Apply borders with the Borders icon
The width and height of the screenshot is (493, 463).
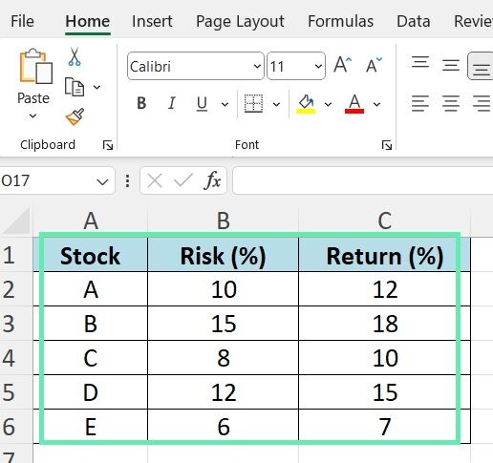point(253,103)
